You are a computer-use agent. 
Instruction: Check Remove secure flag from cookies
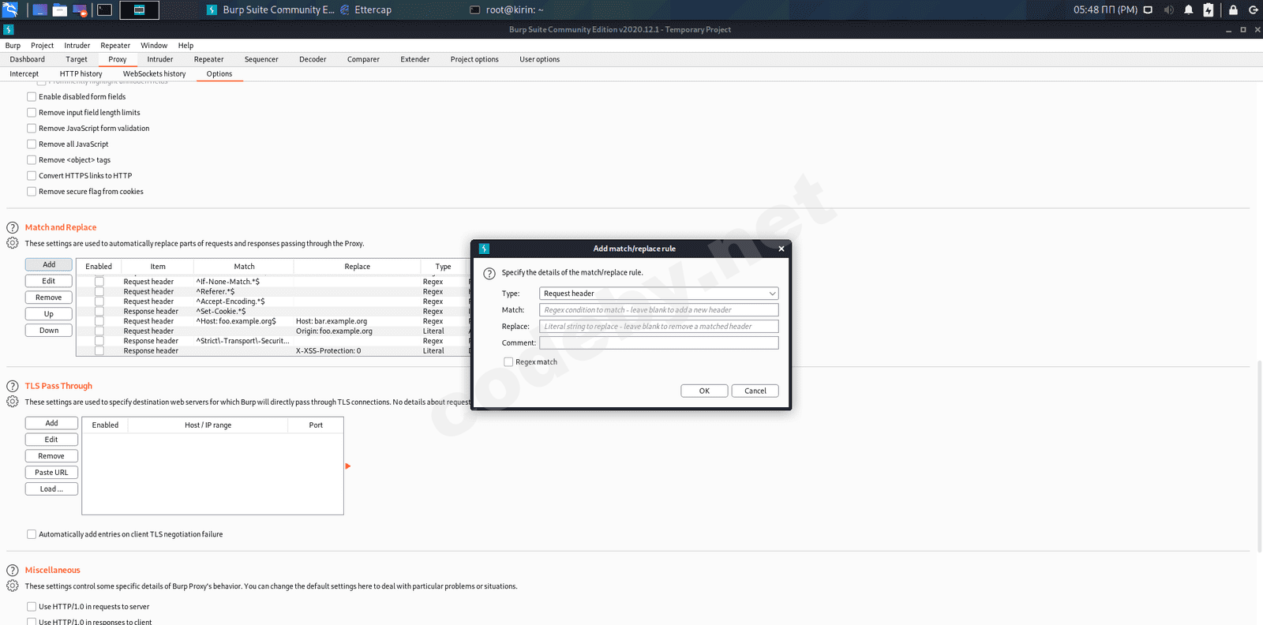32,191
